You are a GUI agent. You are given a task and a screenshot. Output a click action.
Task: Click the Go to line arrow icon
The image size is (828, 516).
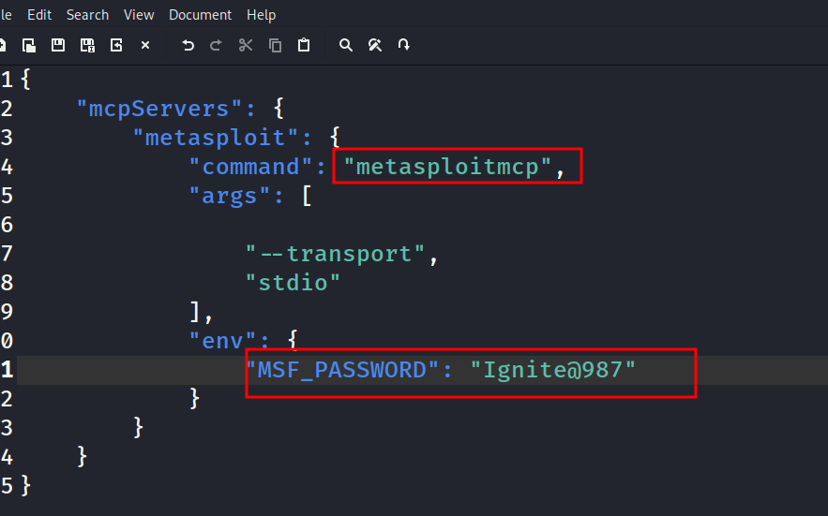click(x=404, y=45)
